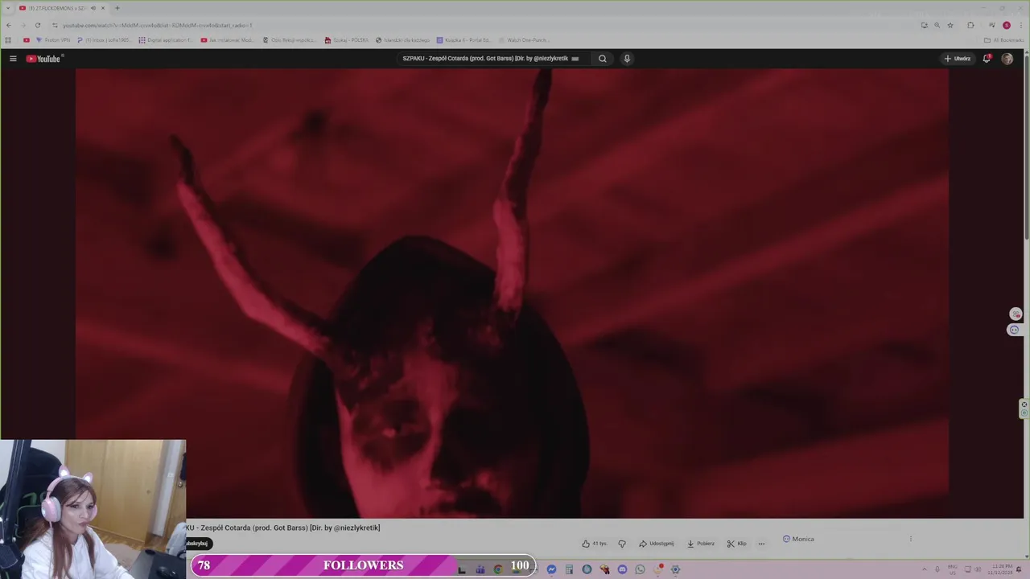Open the media controls icon in toolbar

point(991,25)
